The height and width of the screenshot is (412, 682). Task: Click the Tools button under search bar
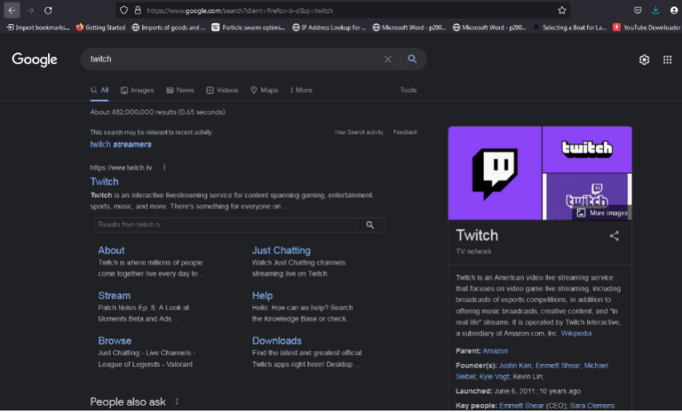[x=408, y=91]
